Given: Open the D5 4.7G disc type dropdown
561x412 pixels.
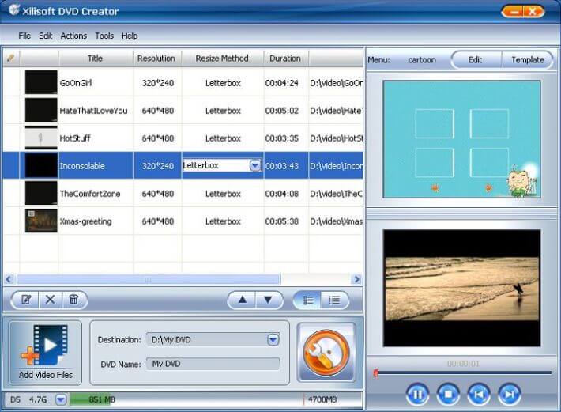Looking at the screenshot, I should click(61, 399).
